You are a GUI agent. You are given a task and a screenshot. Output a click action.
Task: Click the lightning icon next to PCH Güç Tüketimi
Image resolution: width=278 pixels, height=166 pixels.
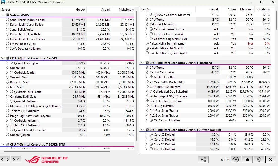[x=147, y=106]
